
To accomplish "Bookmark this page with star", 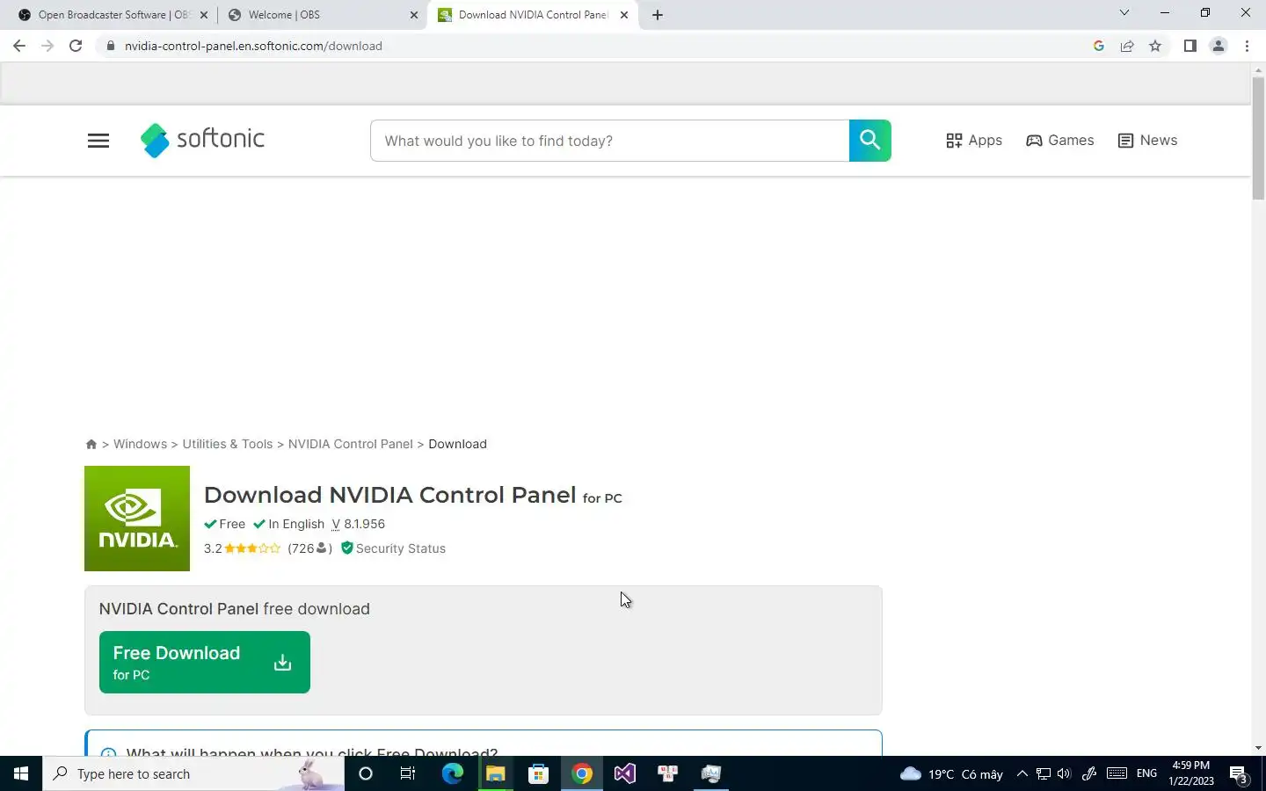I will tap(1155, 46).
